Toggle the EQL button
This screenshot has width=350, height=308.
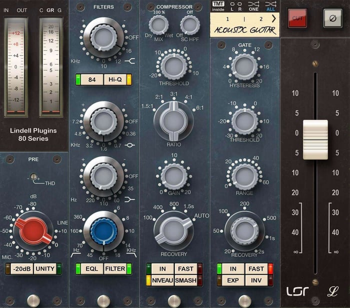click(x=92, y=268)
